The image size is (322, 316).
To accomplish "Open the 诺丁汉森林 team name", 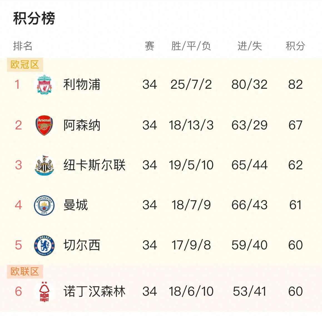I will (94, 291).
